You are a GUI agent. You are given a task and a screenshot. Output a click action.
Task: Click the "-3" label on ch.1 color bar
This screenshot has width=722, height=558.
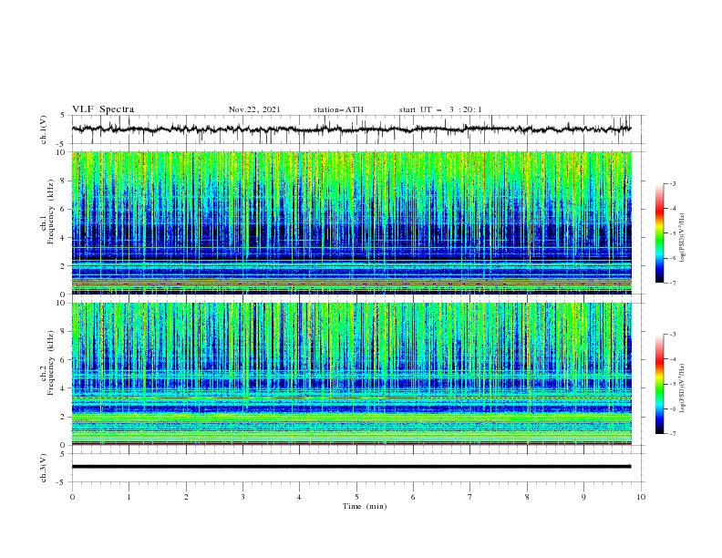tap(673, 183)
